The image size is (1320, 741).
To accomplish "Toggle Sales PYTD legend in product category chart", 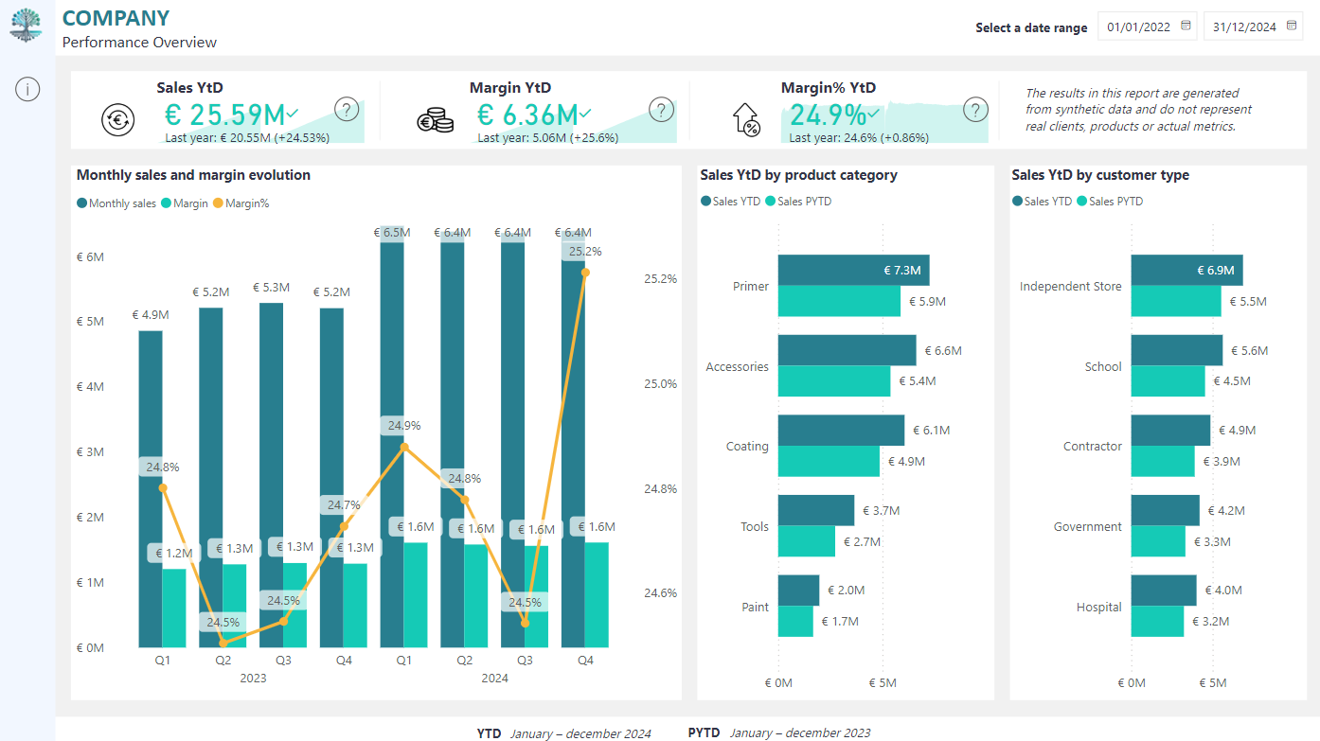I will pyautogui.click(x=798, y=202).
